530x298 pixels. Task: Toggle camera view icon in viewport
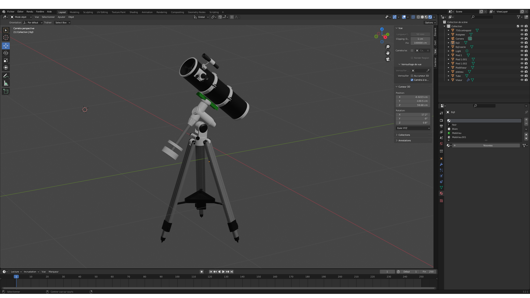[388, 59]
